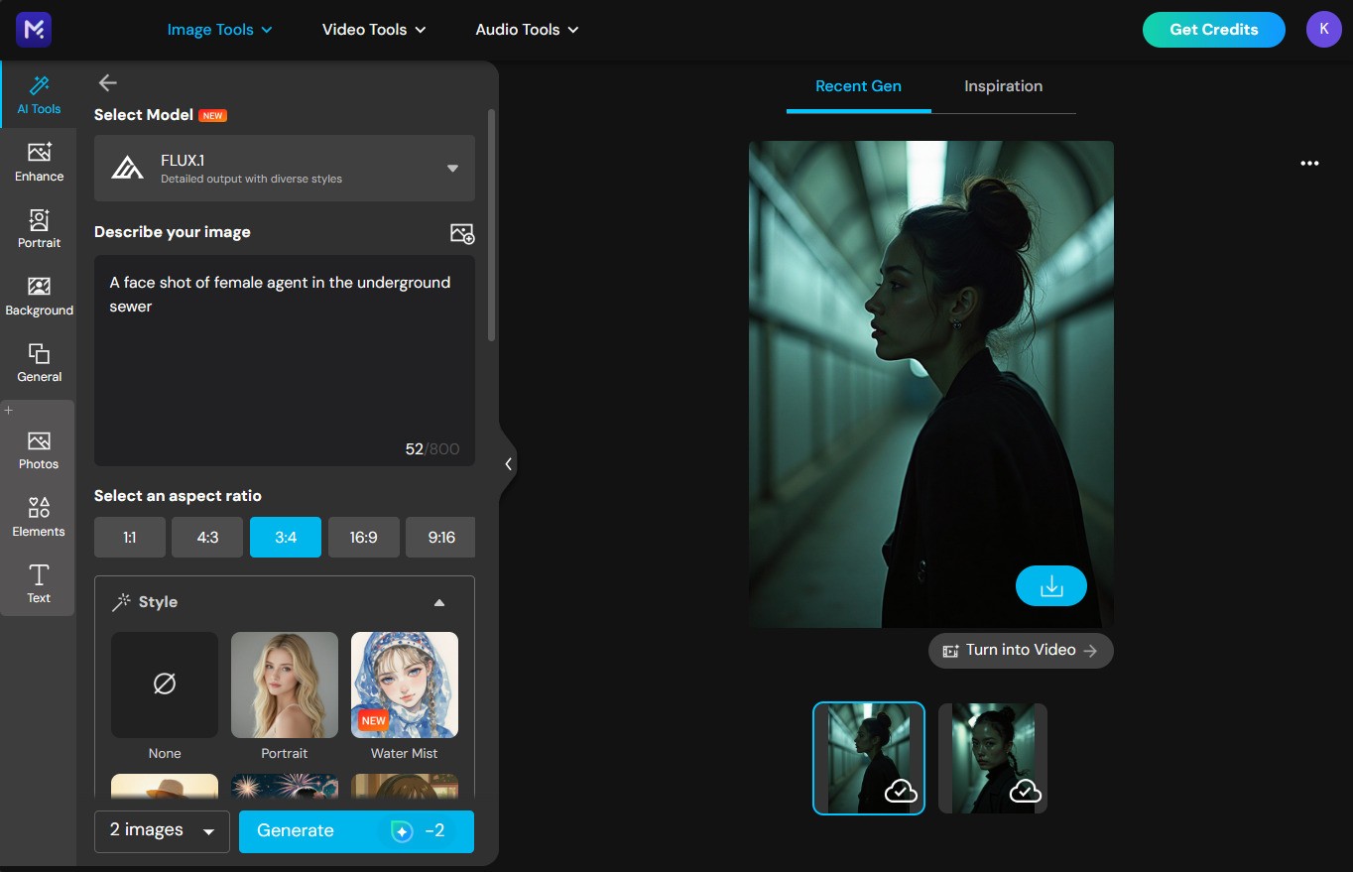This screenshot has height=872, width=1353.
Task: Open the Photos panel in the sidebar
Action: click(39, 449)
